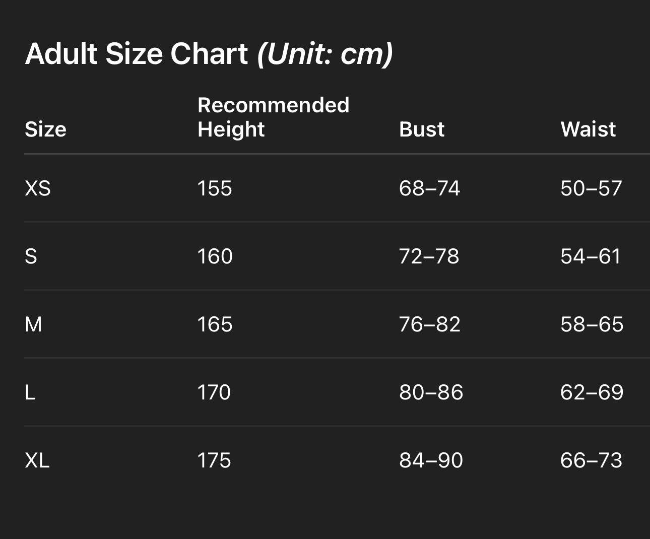Click the 58–65 waist measurement
Viewport: 650px width, 539px height.
(592, 324)
